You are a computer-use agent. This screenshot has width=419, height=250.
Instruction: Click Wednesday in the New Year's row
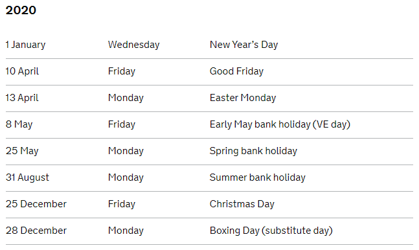coord(133,45)
